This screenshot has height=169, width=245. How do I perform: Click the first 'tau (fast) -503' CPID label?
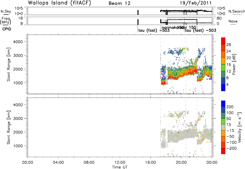[154, 30]
